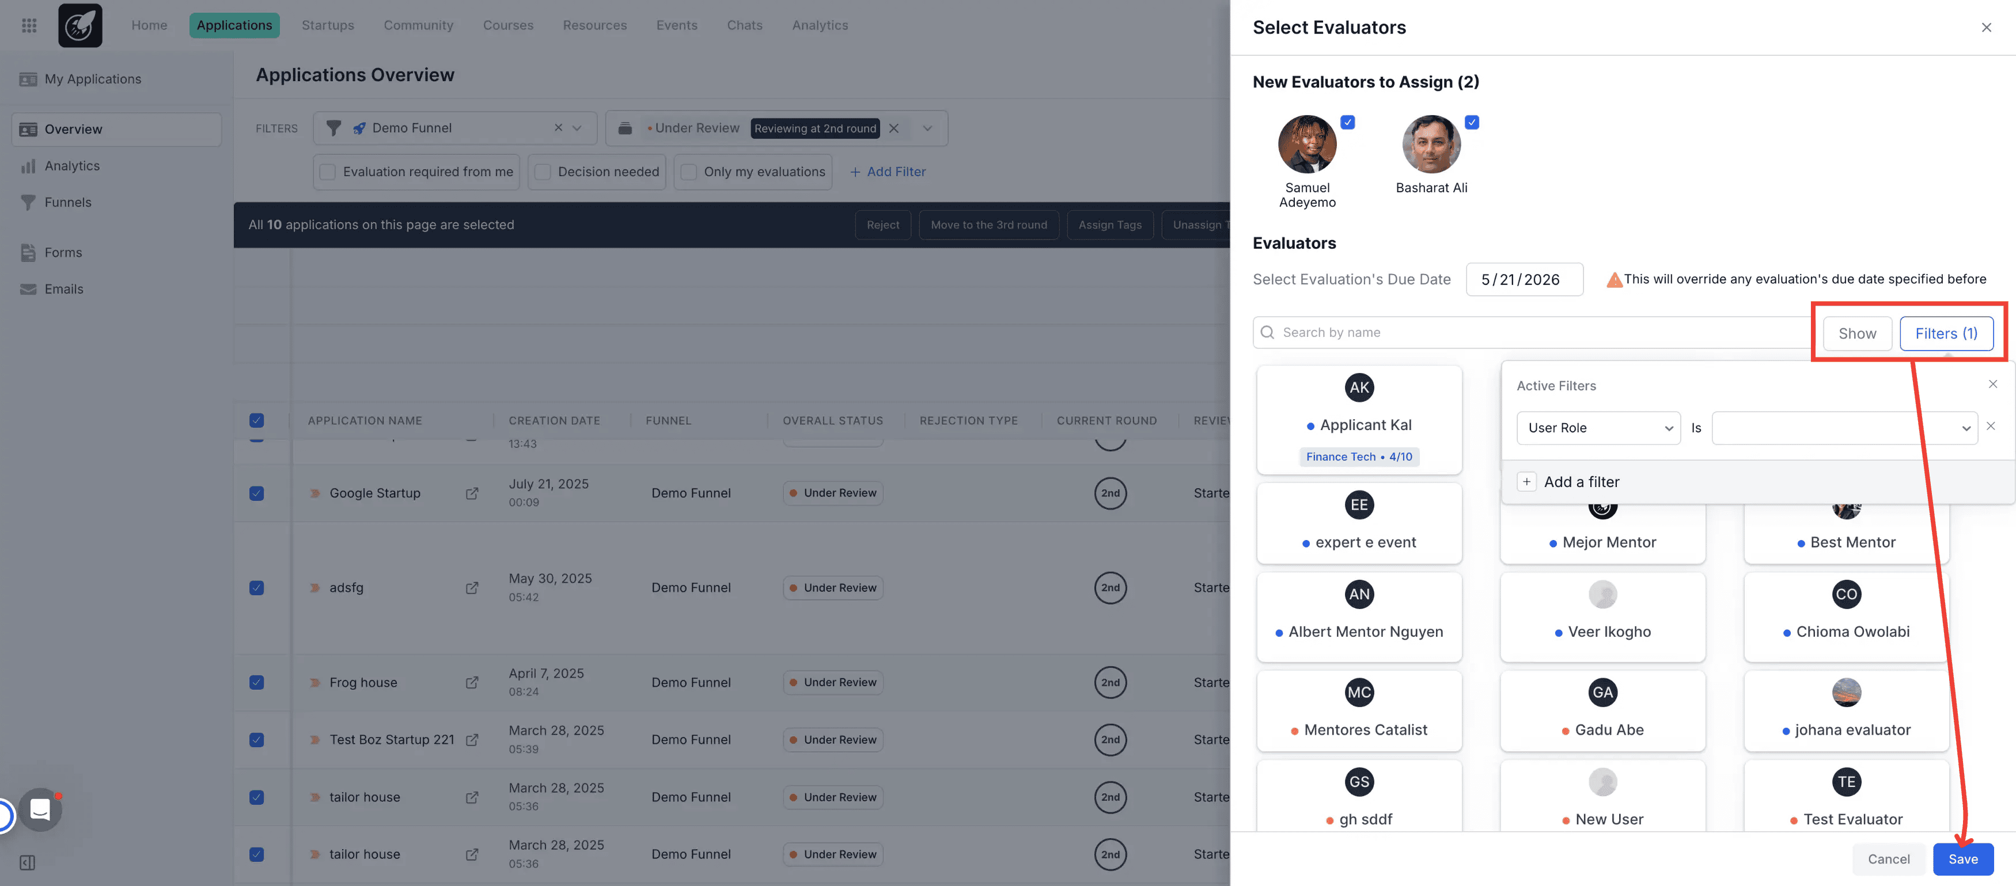Select the Resources tab

595,25
